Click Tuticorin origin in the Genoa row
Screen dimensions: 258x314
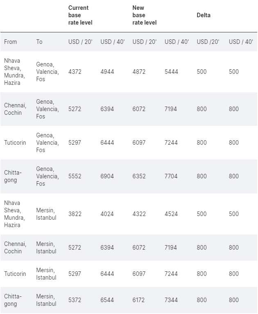[15, 143]
